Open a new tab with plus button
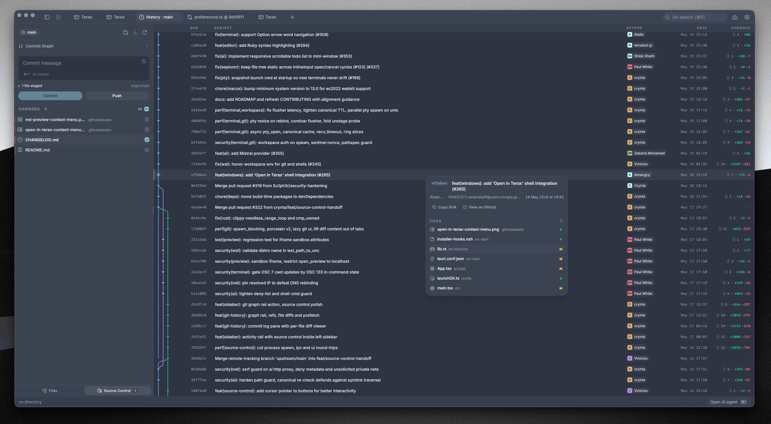This screenshot has height=424, width=771. pos(292,17)
